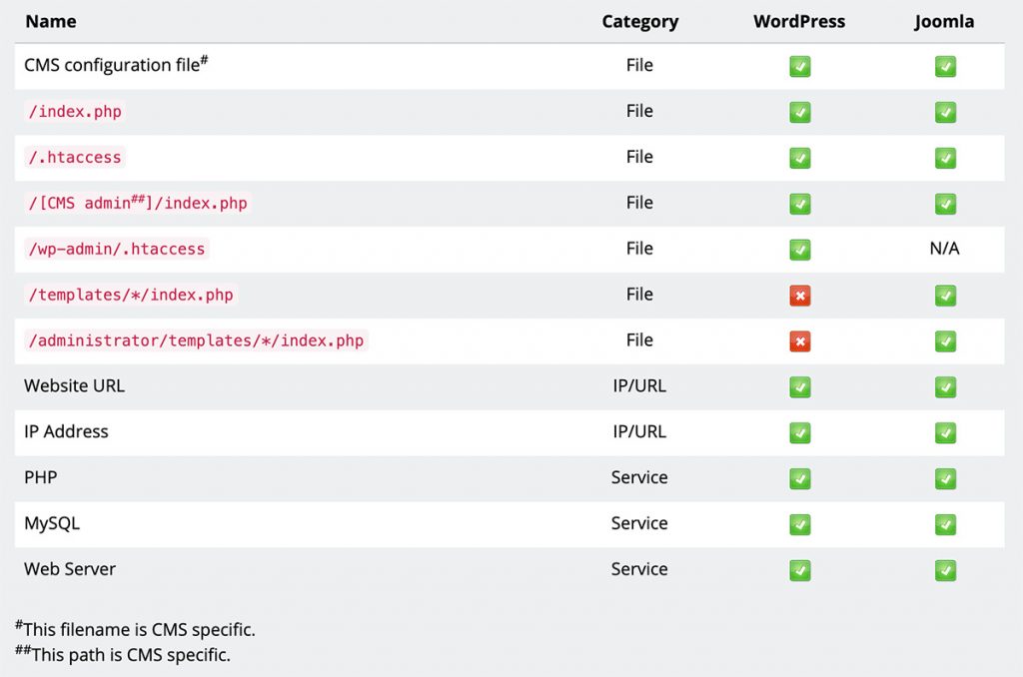Click Joomla checkmark in Web Server row
The image size is (1023, 677).
[x=945, y=570]
